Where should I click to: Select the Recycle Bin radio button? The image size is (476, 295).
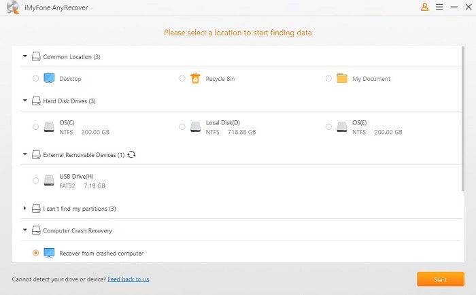(182, 78)
